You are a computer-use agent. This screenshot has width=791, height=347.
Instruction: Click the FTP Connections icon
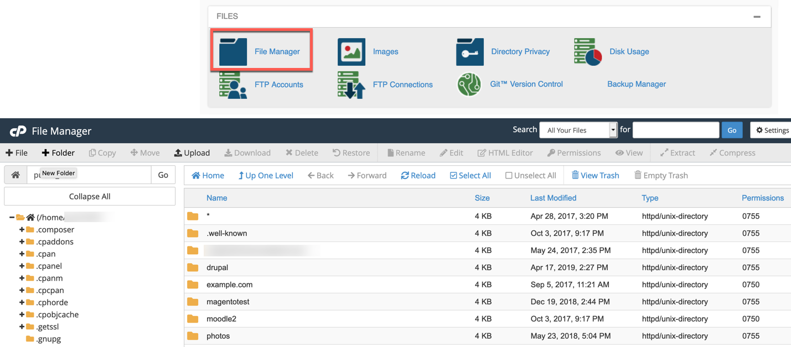pyautogui.click(x=351, y=85)
